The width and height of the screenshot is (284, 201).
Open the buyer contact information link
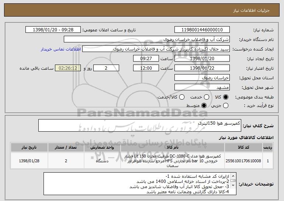pos(61,49)
